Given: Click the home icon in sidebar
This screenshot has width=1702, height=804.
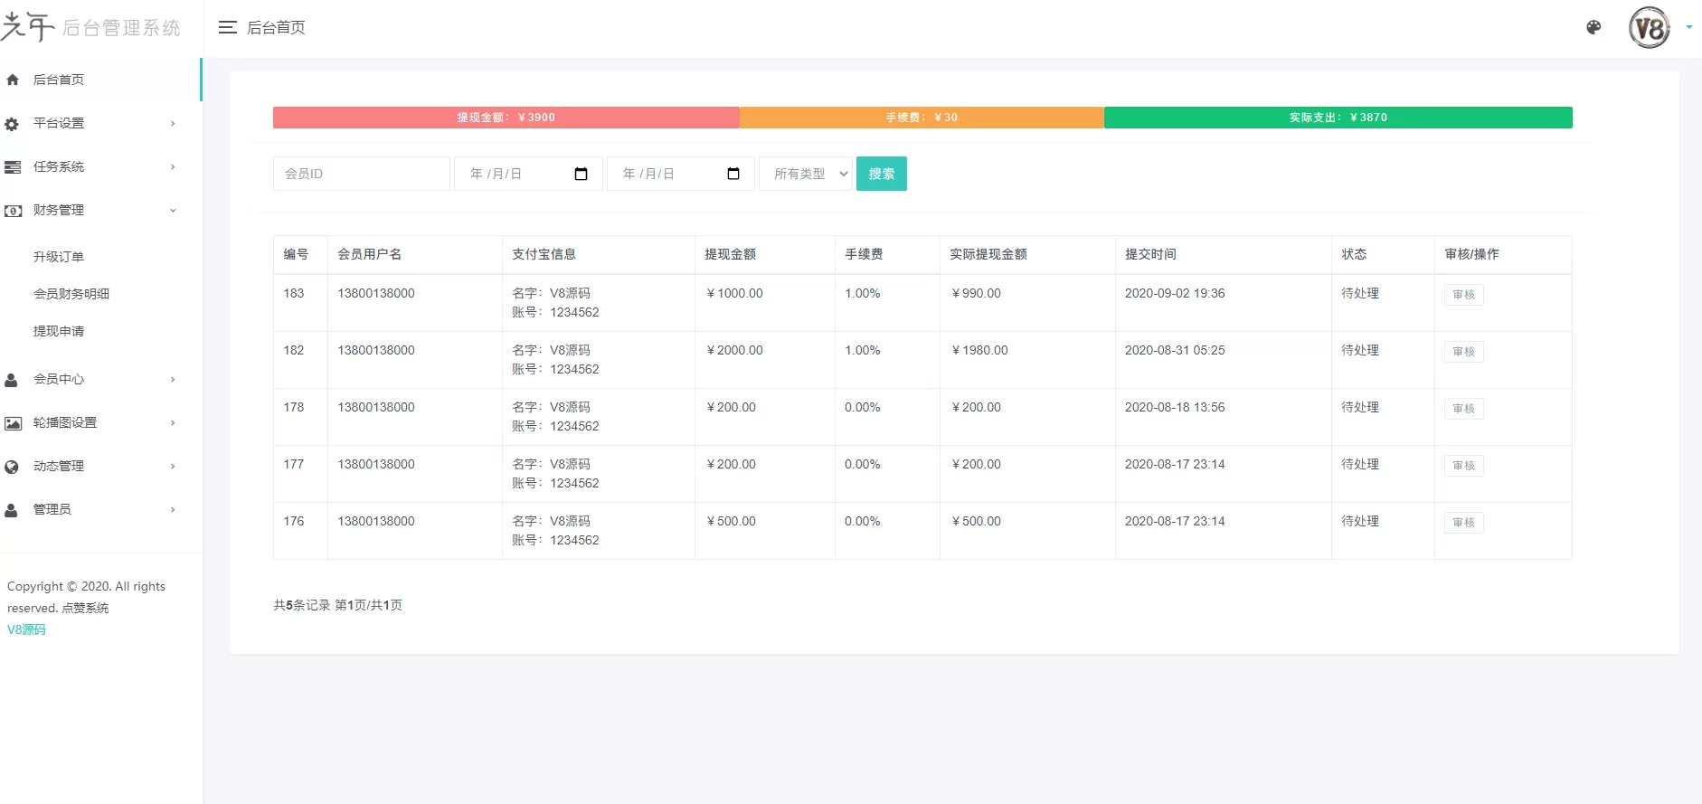Looking at the screenshot, I should pyautogui.click(x=13, y=80).
